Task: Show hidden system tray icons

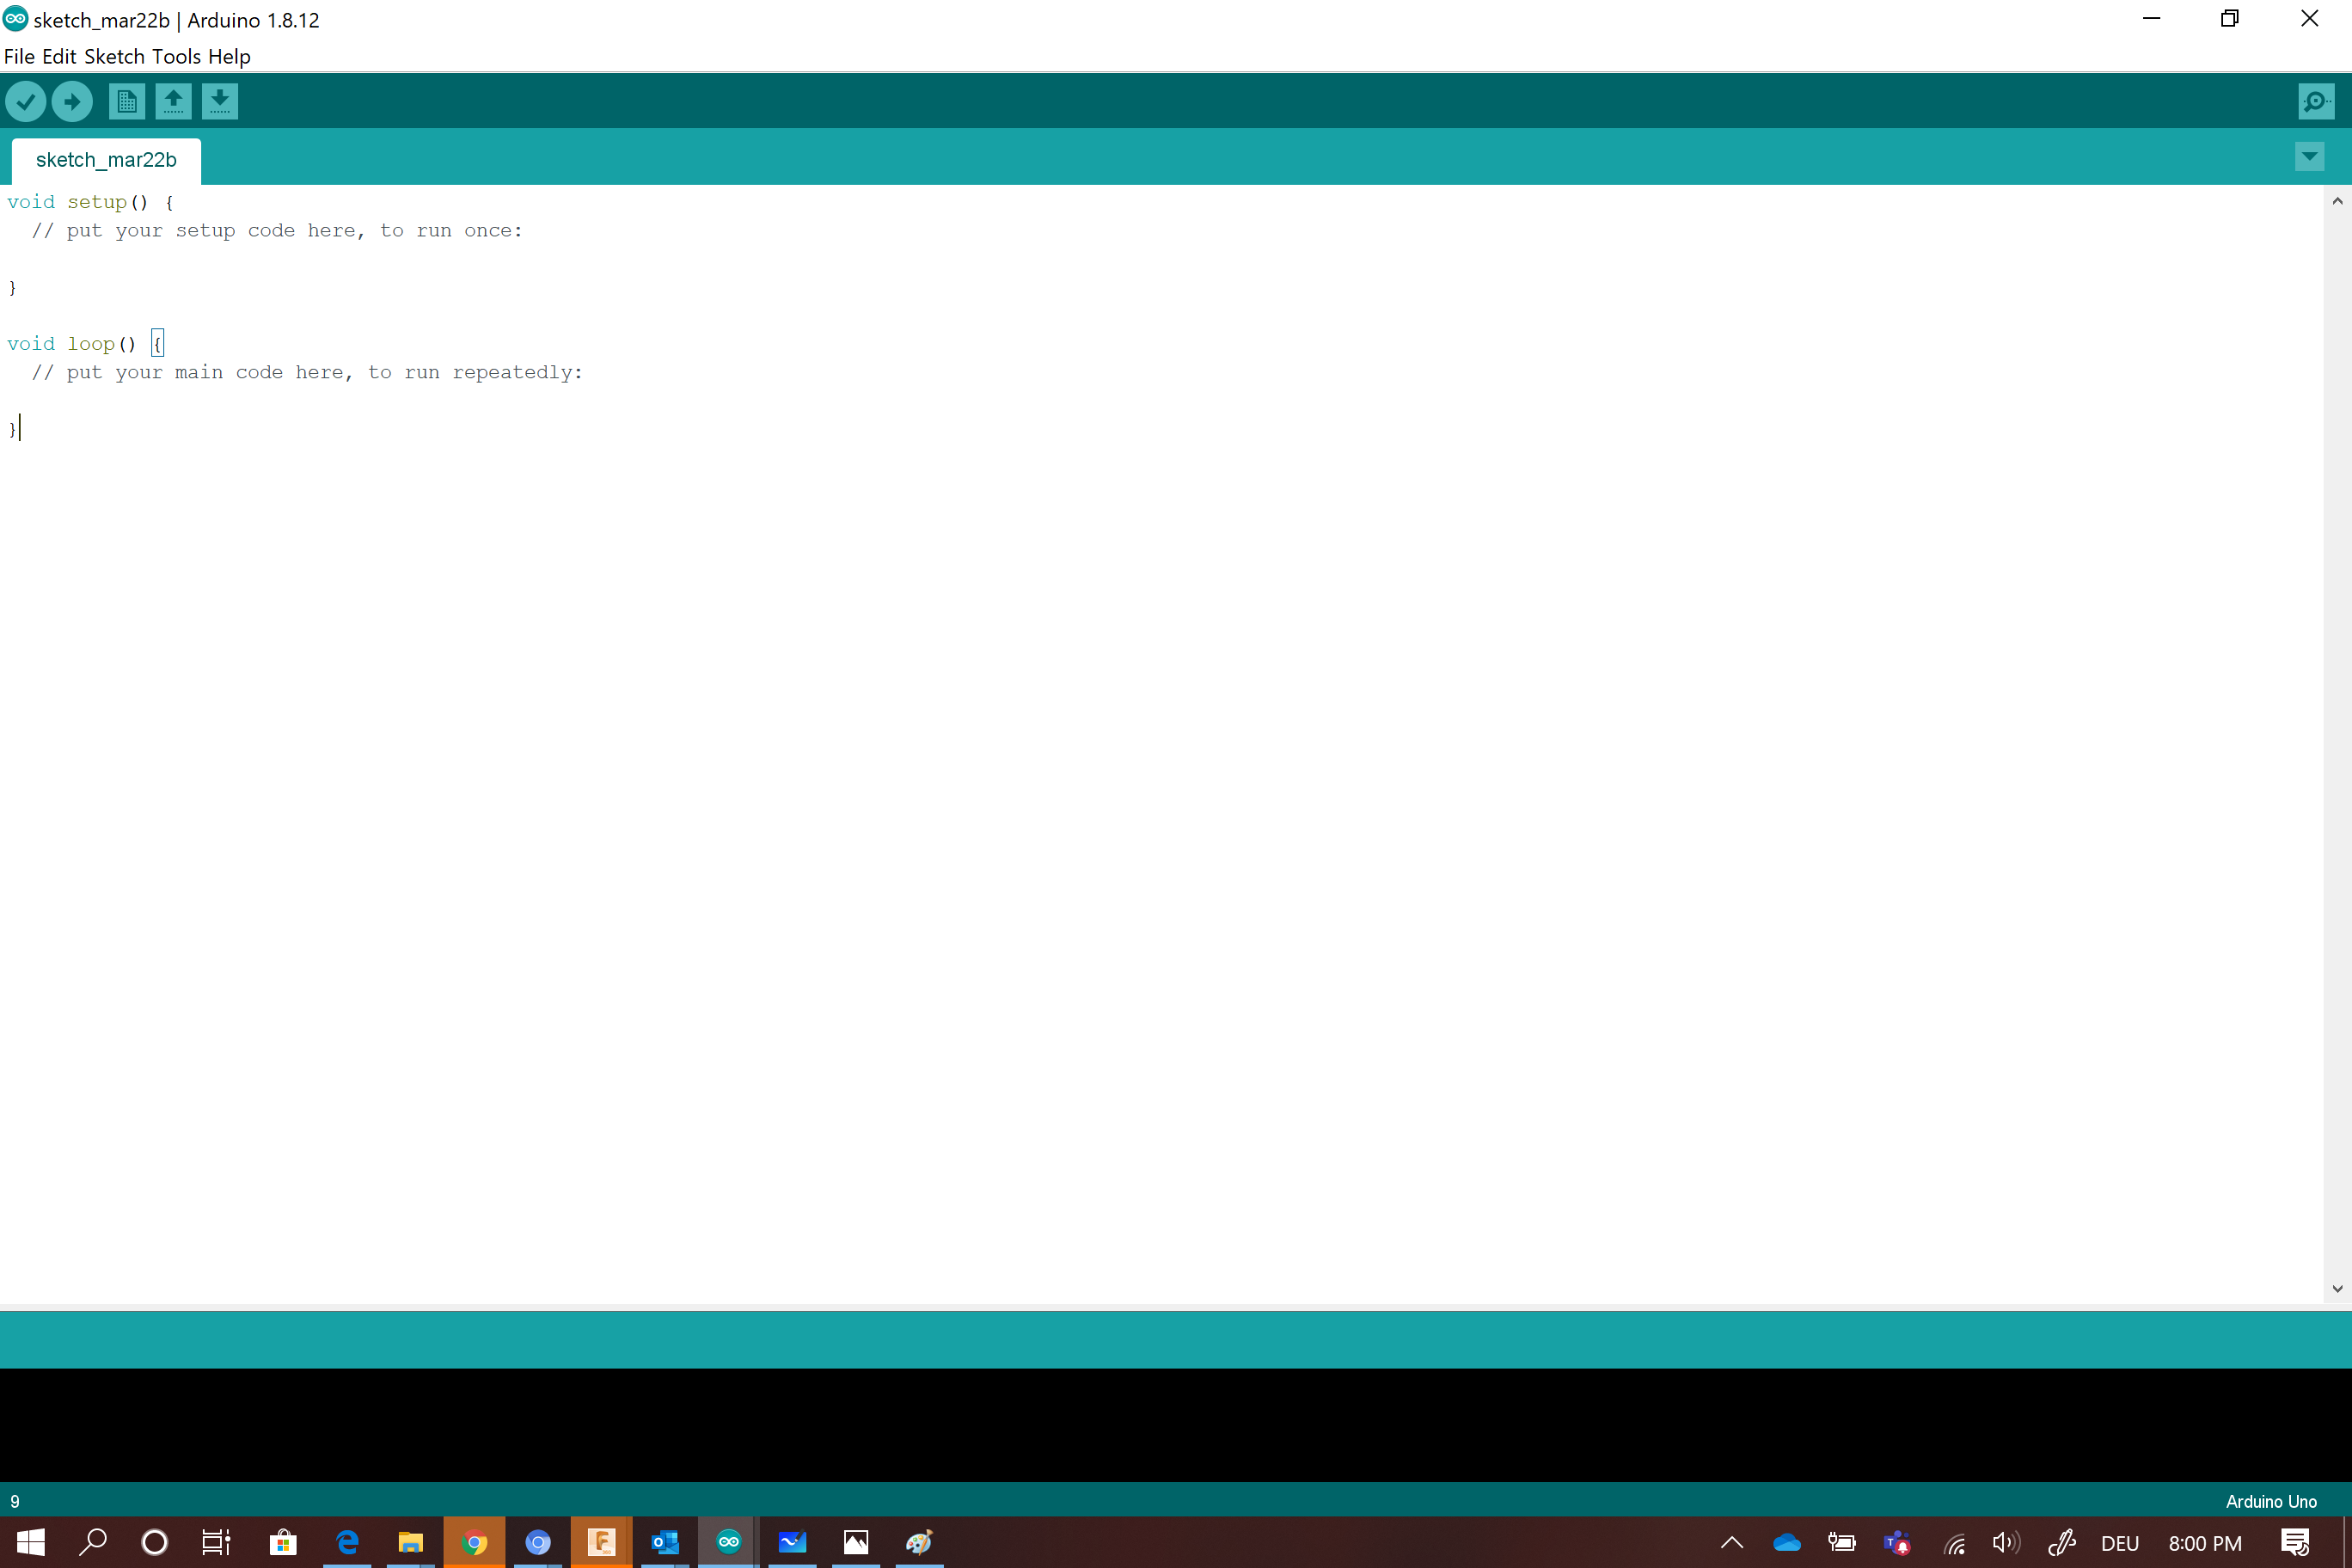Action: 1732,1542
